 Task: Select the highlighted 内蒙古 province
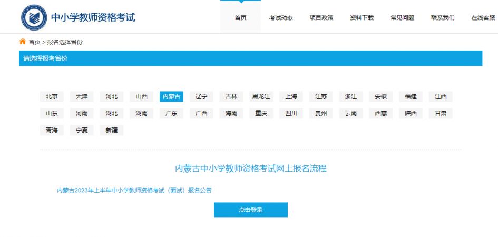(x=171, y=96)
